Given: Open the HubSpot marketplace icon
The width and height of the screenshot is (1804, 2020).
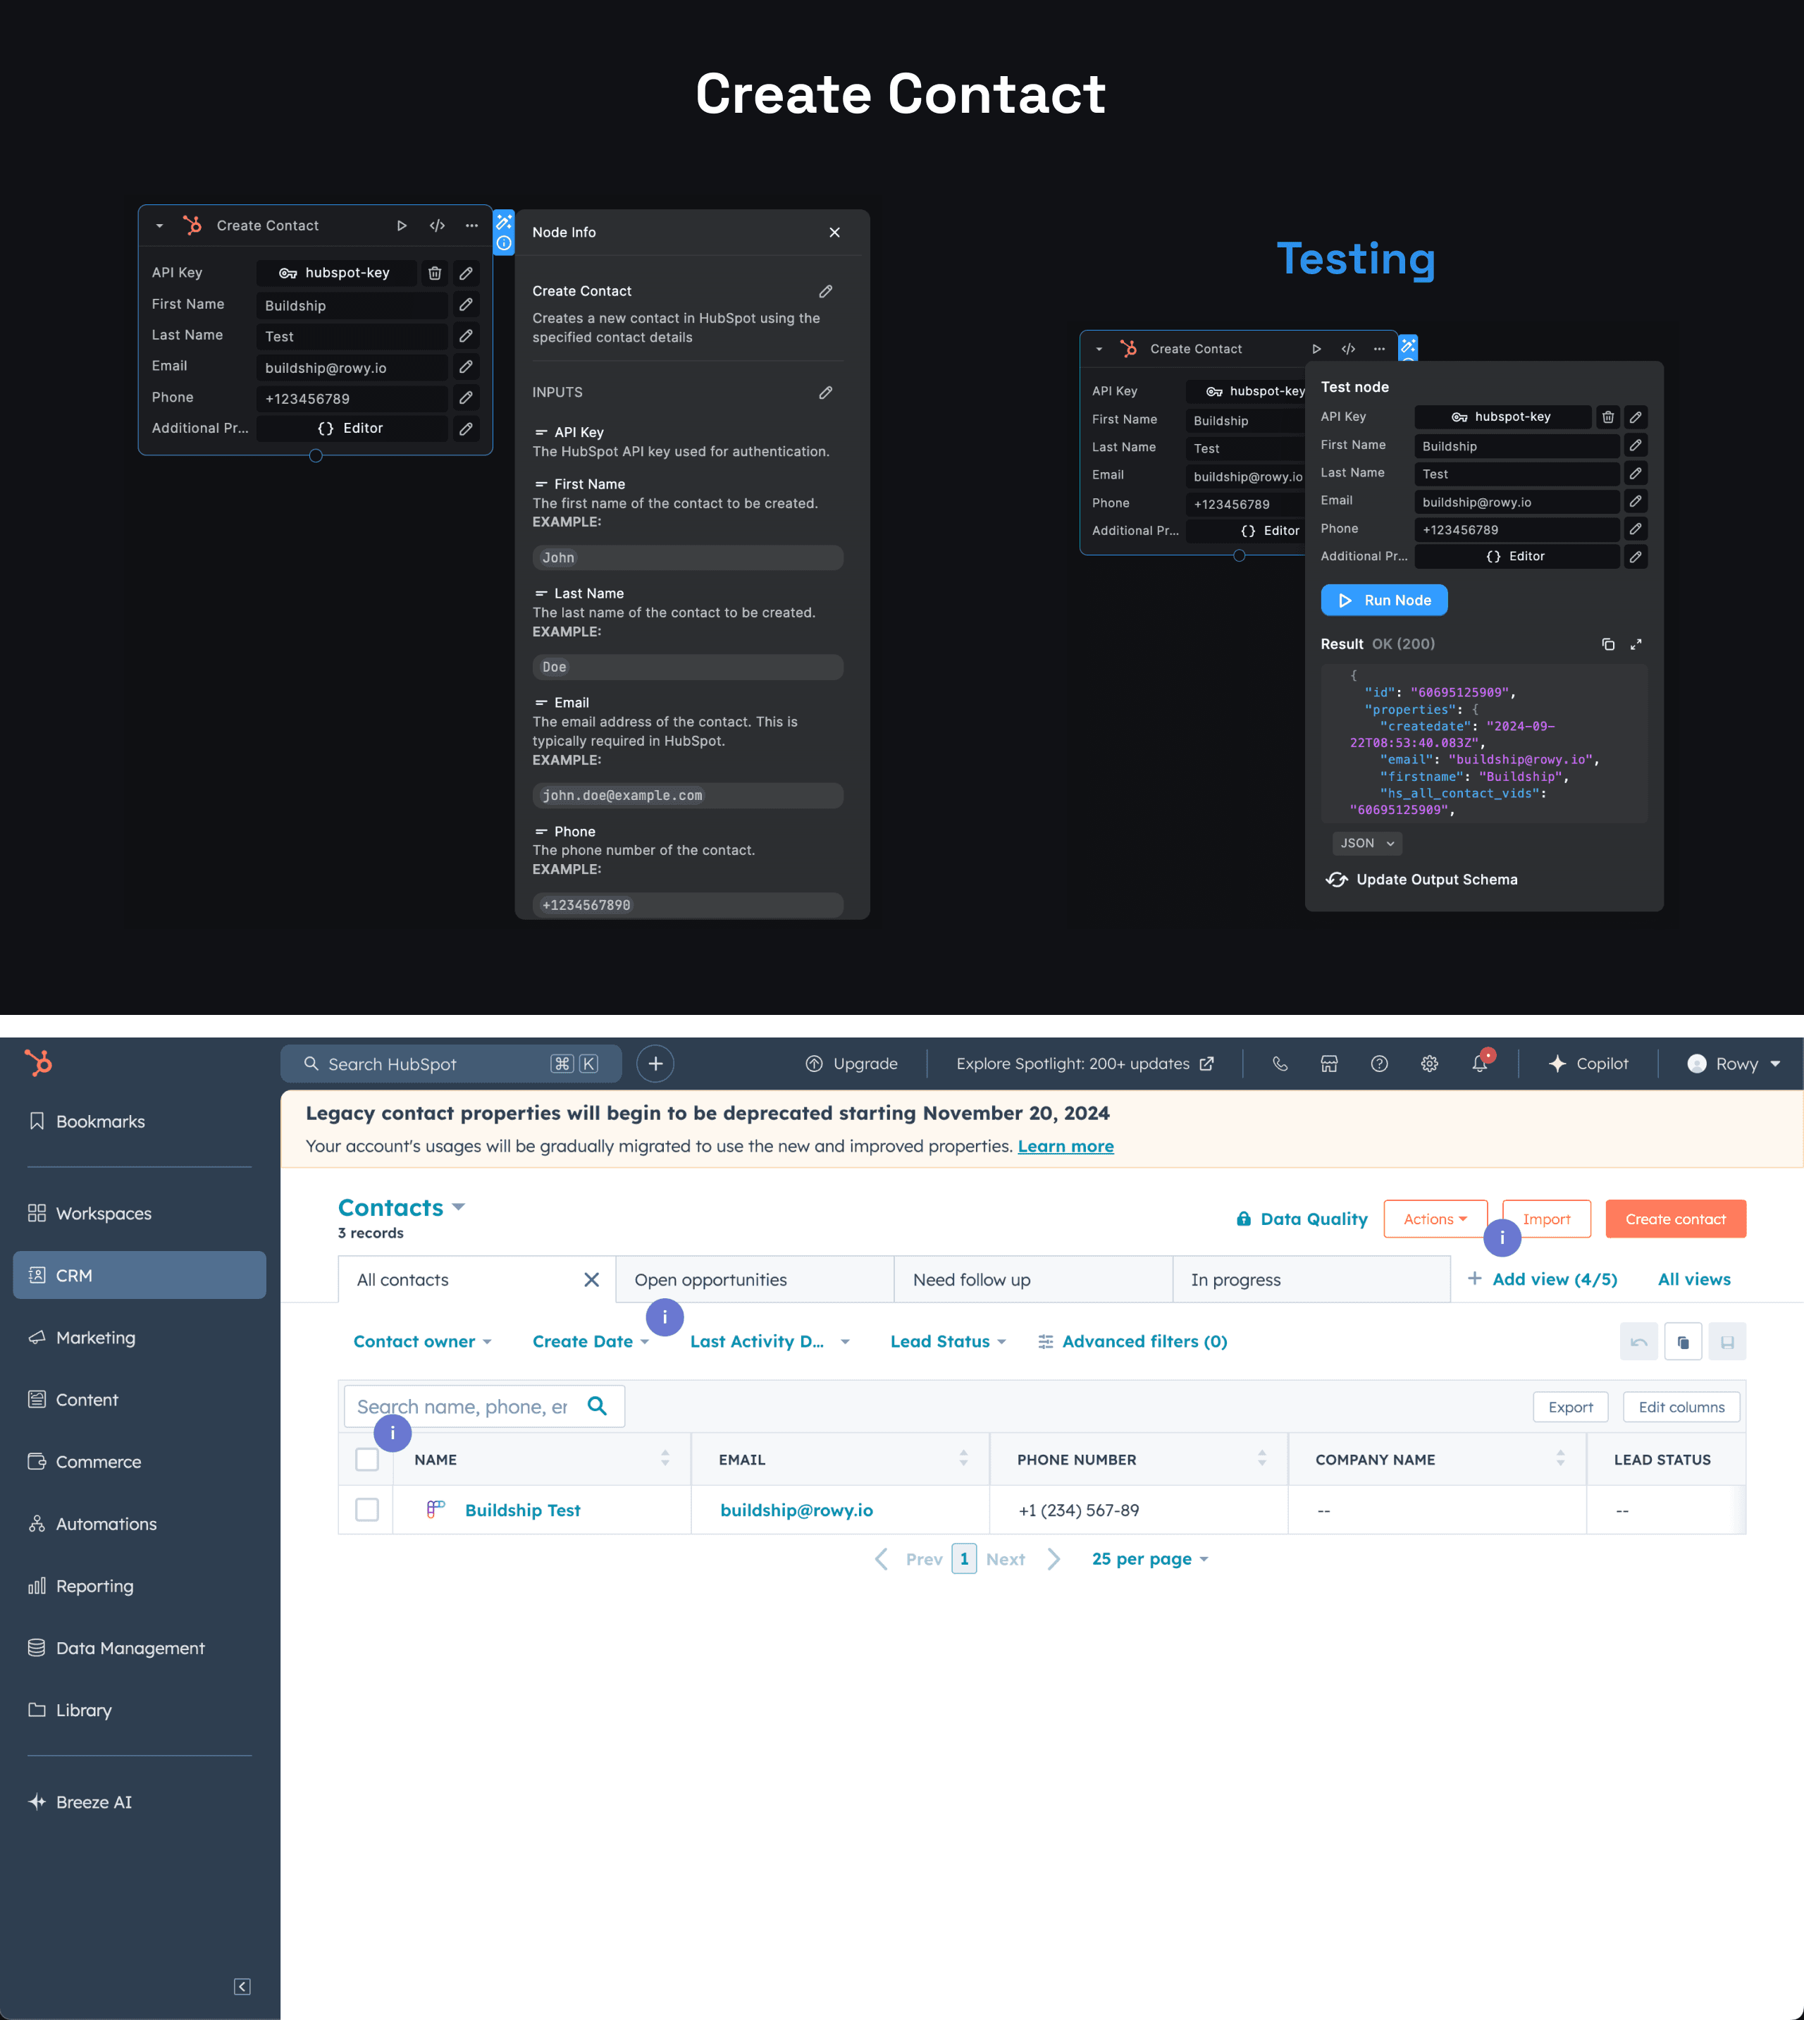Looking at the screenshot, I should click(x=1329, y=1064).
